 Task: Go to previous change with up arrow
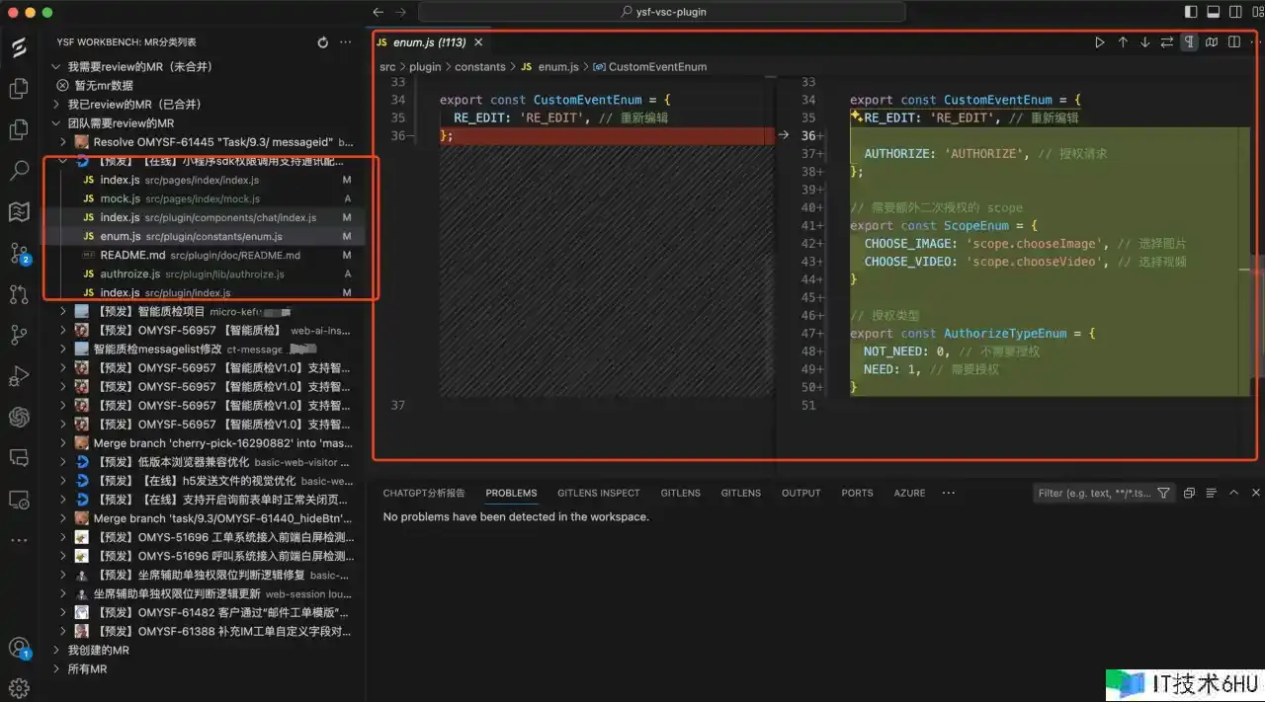point(1123,42)
